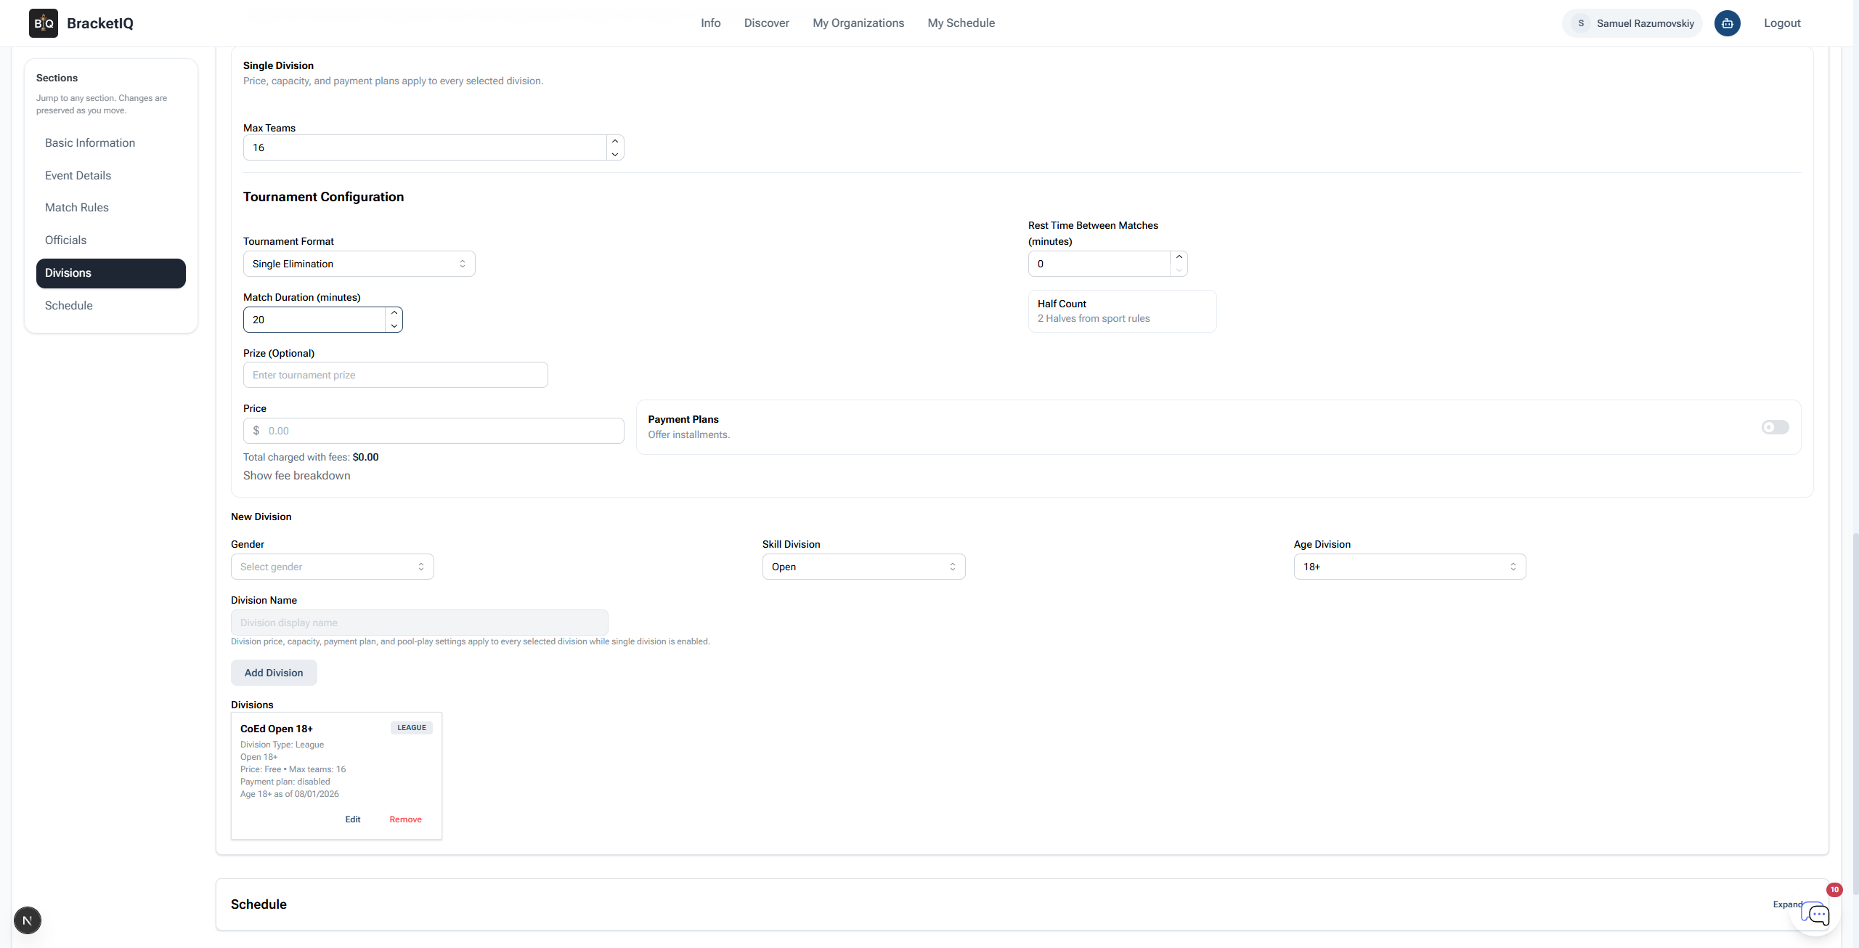
Task: Click the Division Name field
Action: (x=419, y=623)
